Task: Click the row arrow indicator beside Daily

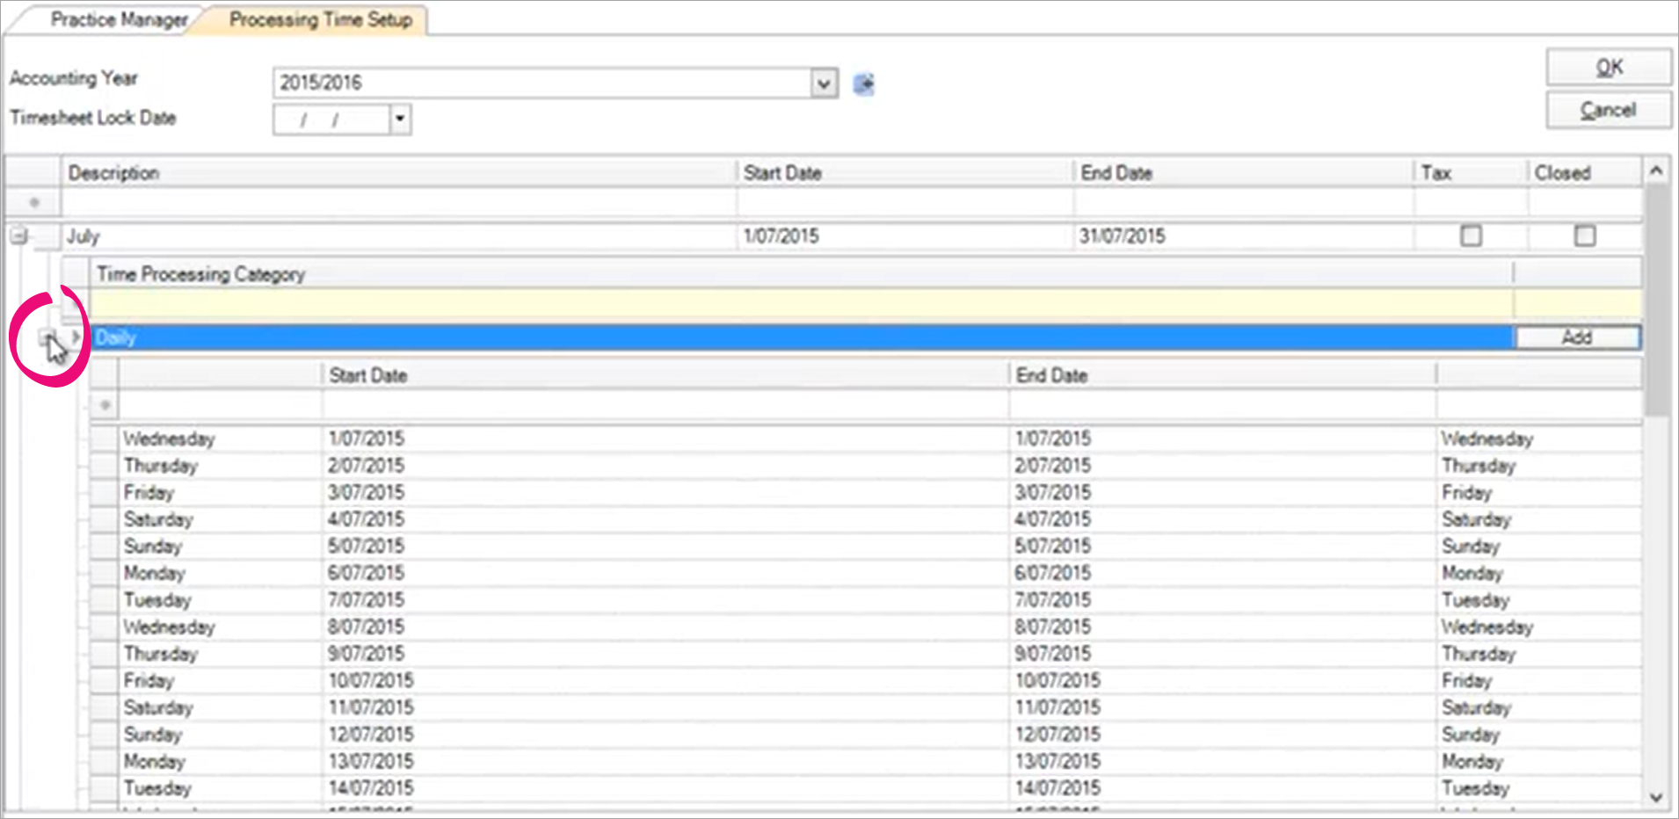Action: pyautogui.click(x=76, y=337)
